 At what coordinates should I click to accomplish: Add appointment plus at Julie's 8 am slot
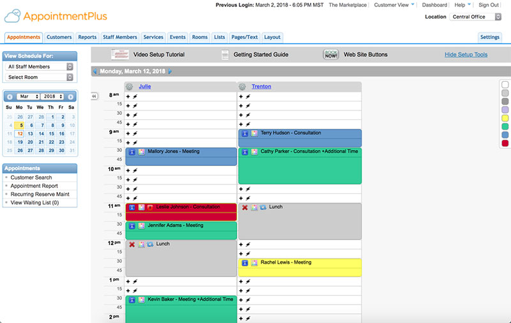tap(128, 96)
